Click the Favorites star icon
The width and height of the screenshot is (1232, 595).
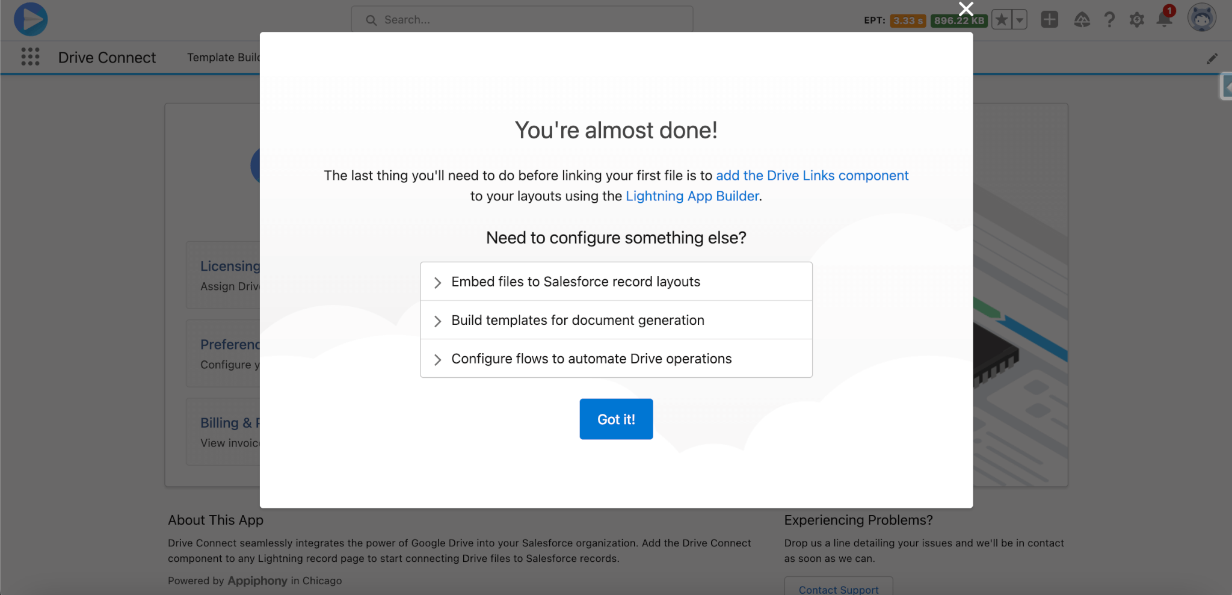1002,20
